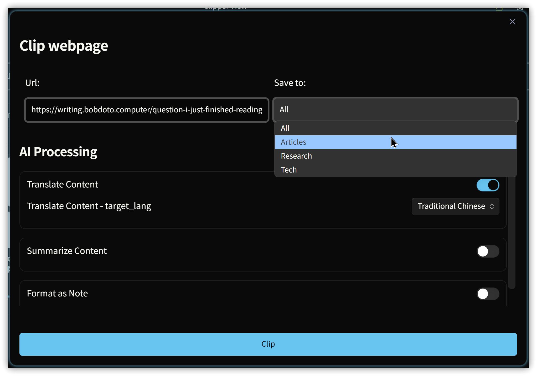The width and height of the screenshot is (537, 376).
Task: Click the AI Processing heading
Action: click(x=58, y=152)
